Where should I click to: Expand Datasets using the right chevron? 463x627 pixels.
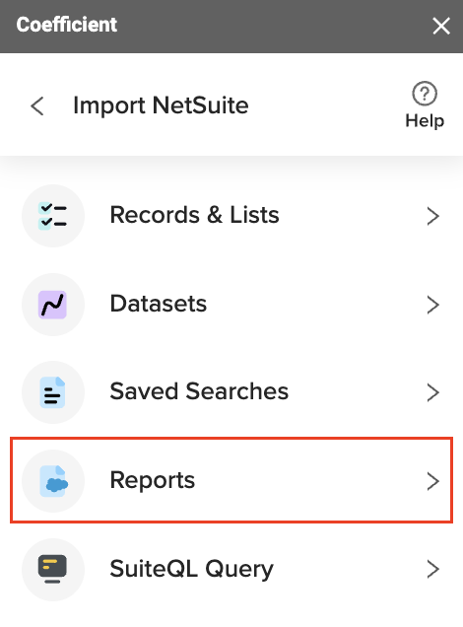433,305
